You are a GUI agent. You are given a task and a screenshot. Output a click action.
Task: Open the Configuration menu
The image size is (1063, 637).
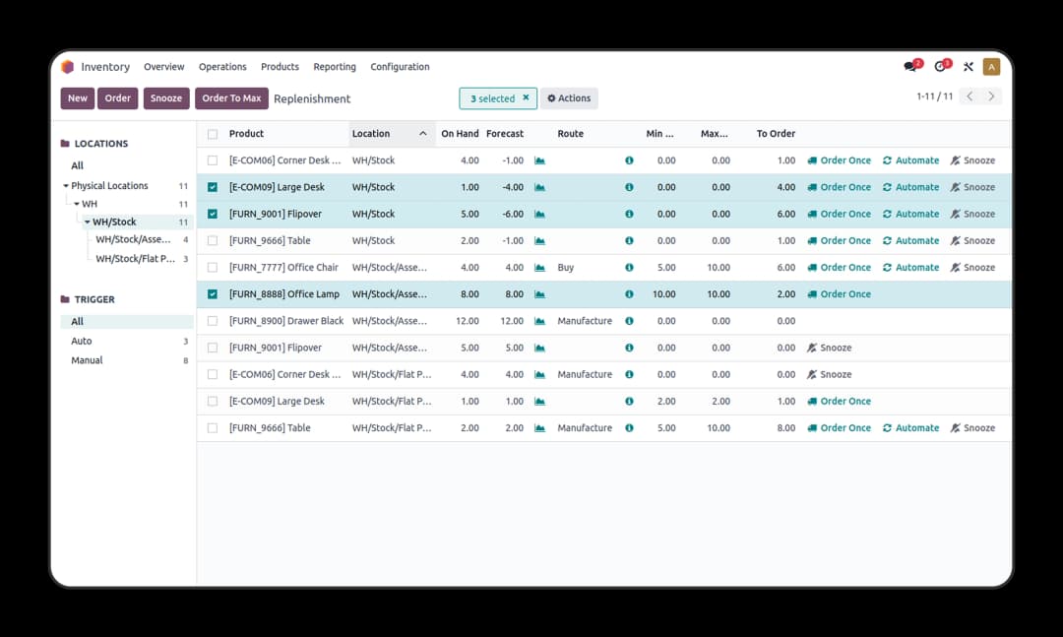[400, 67]
